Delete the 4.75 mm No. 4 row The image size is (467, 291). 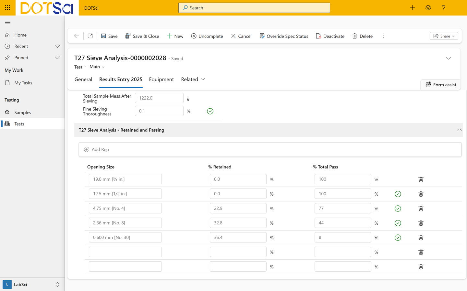pyautogui.click(x=421, y=209)
